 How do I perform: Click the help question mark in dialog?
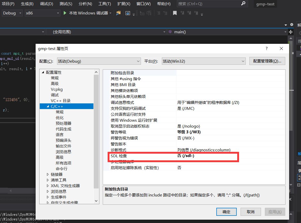point(266,48)
